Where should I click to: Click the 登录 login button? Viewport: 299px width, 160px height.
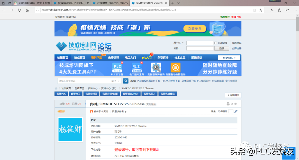[221, 48]
